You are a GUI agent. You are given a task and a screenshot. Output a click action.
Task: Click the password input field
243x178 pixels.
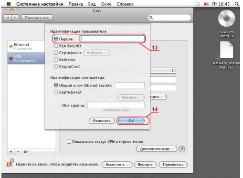(x=112, y=39)
